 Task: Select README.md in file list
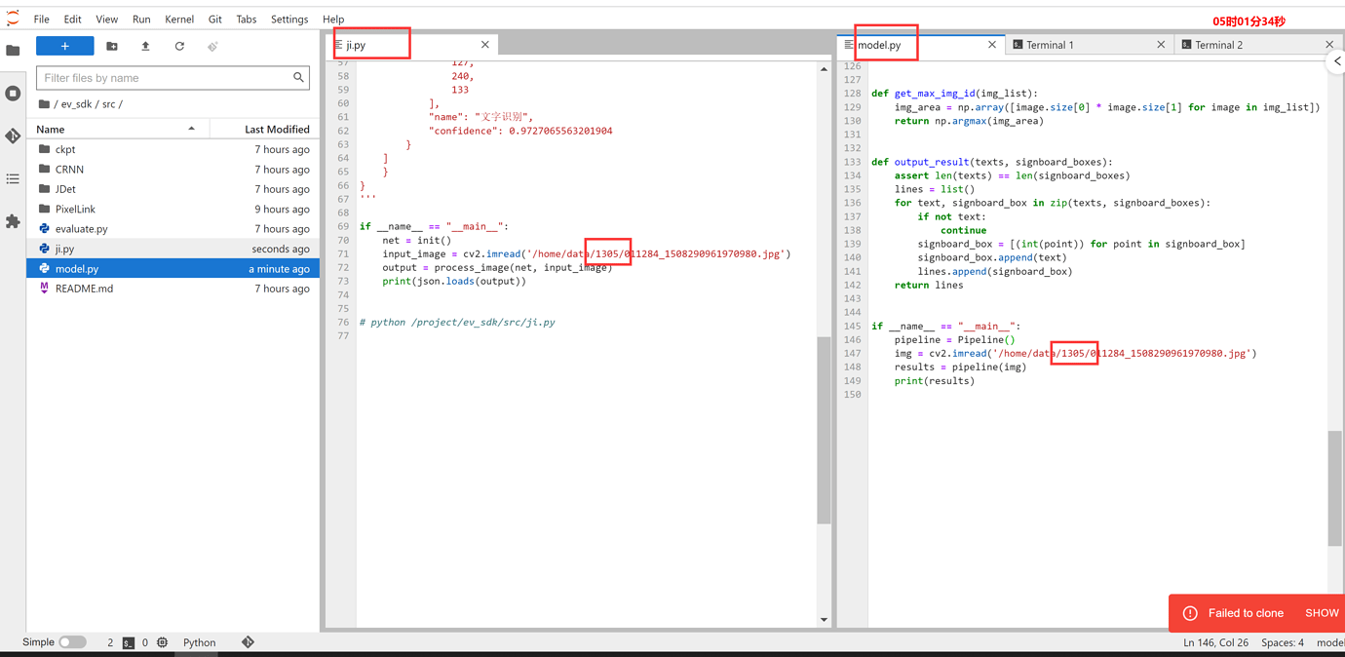(173, 289)
